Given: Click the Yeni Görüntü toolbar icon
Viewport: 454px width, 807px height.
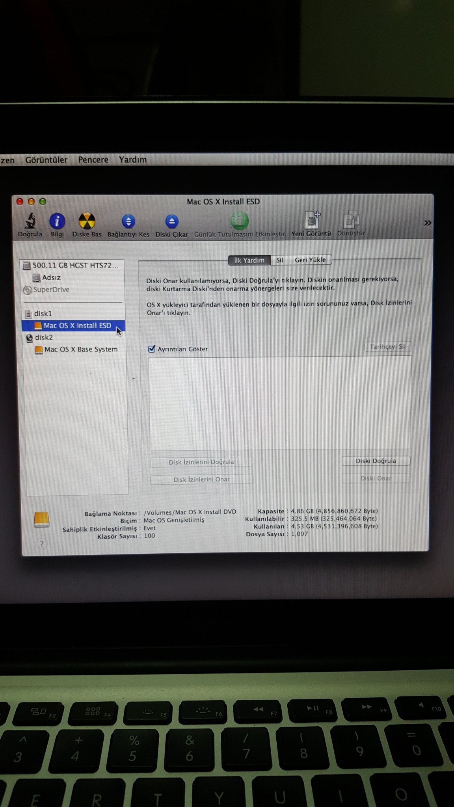Looking at the screenshot, I should [312, 220].
